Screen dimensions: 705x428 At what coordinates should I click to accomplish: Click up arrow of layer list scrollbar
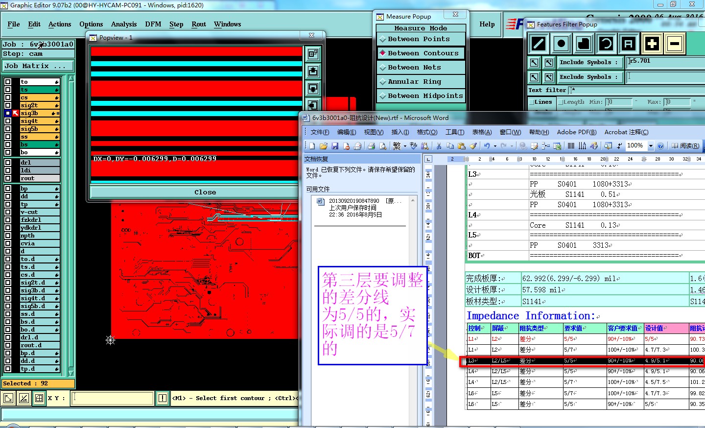coord(71,78)
